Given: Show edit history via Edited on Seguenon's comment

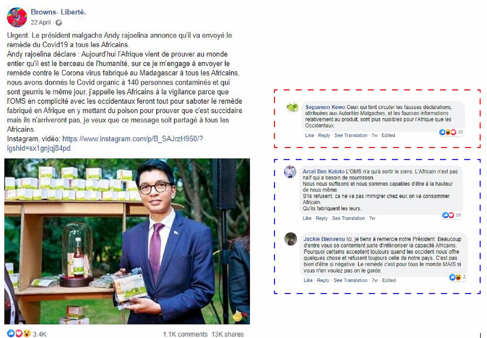Looking at the screenshot, I should pos(388,135).
